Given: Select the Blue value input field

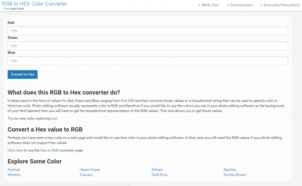Looking at the screenshot, I should pyautogui.click(x=148, y=61).
